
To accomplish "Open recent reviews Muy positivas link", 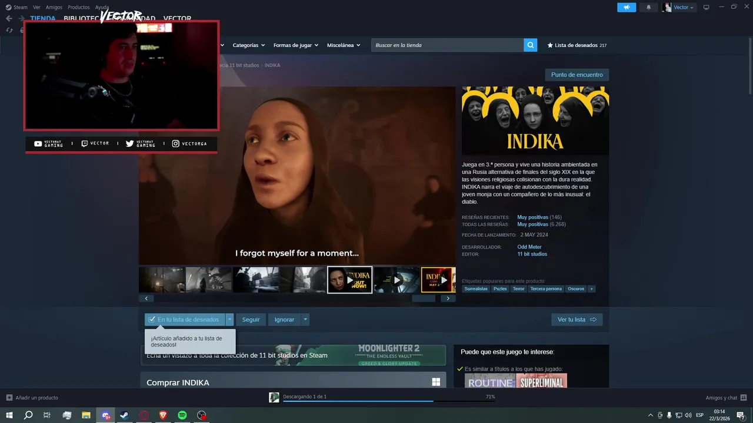I will click(x=532, y=217).
